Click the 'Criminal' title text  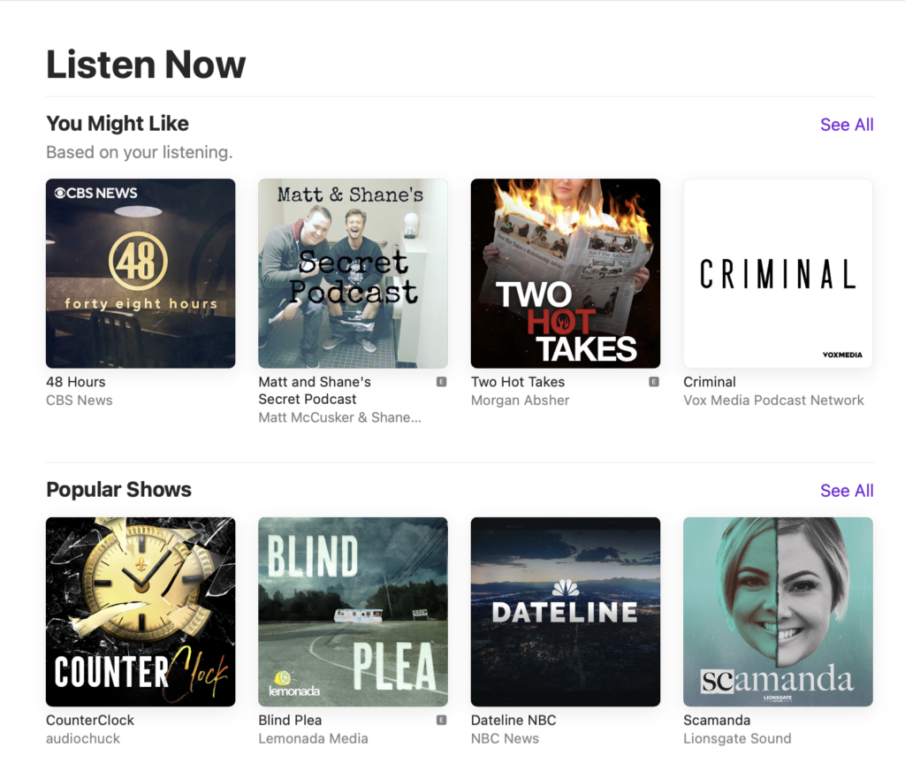pyautogui.click(x=710, y=382)
